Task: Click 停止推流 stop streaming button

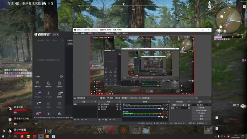Action: tap(200, 105)
